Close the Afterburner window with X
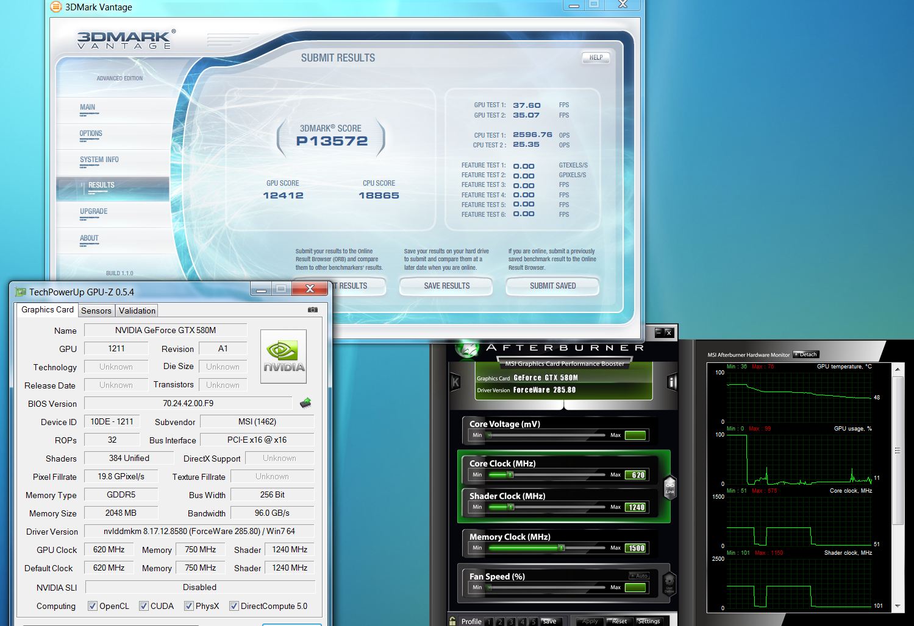 [668, 332]
